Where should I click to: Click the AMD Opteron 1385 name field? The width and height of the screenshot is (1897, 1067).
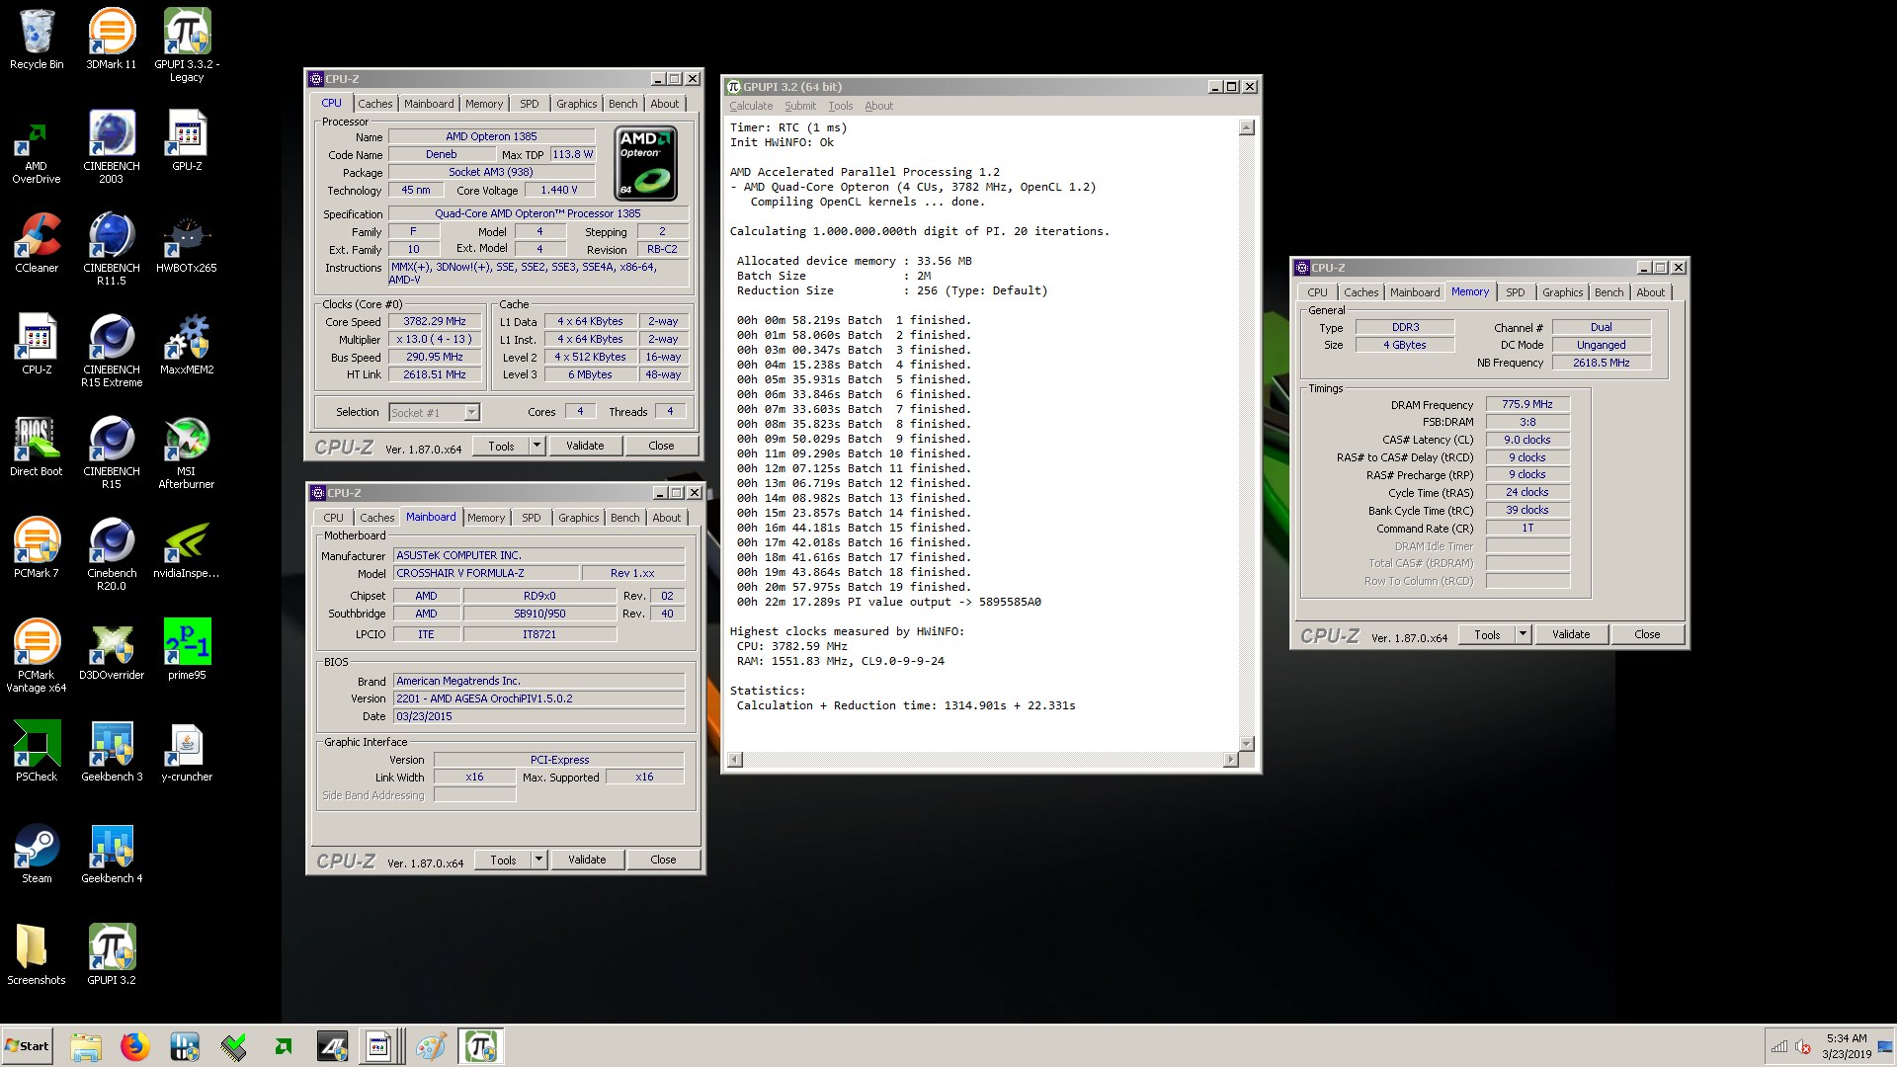tap(491, 136)
